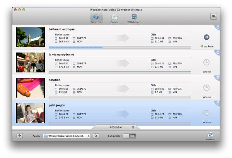Delete the batiment exotique item with trash icon

point(218,27)
